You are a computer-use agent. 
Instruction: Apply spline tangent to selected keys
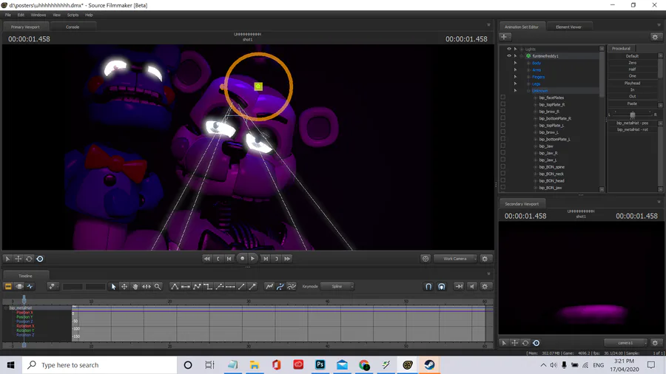pos(175,287)
